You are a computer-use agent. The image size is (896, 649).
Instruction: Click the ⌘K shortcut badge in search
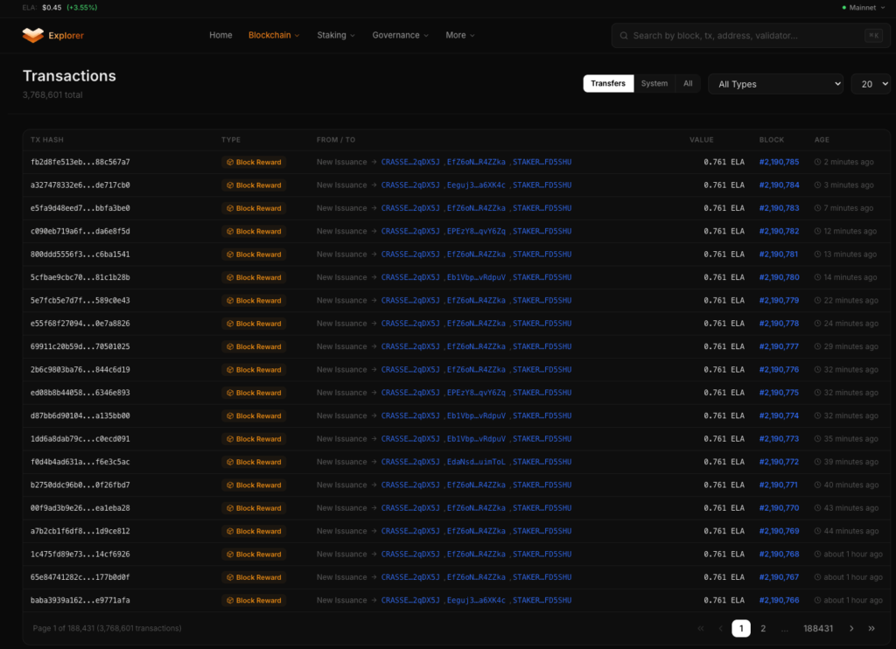pos(873,36)
